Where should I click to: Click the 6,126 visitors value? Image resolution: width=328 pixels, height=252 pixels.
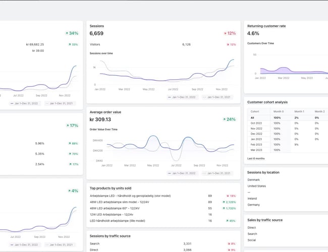point(186,44)
